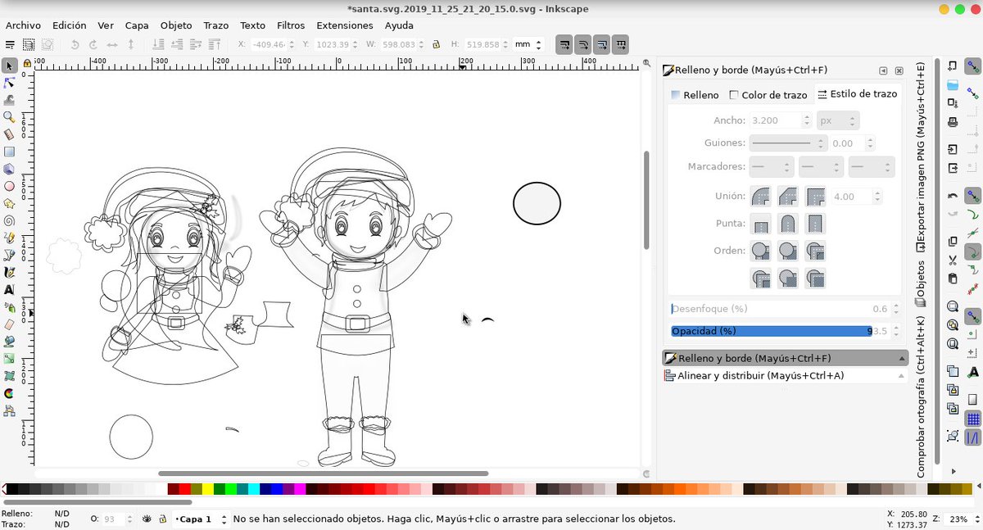The height and width of the screenshot is (530, 983).
Task: Select the Pencil freehand tool
Action: click(x=9, y=238)
